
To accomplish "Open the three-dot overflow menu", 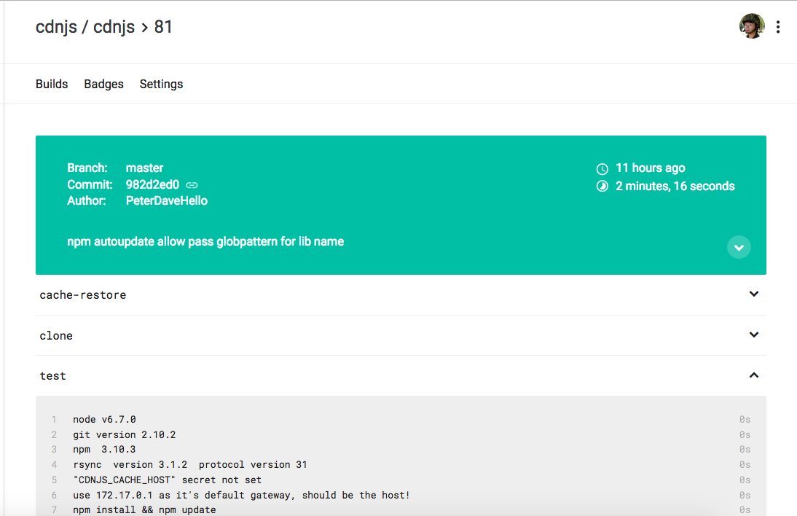I will (777, 27).
